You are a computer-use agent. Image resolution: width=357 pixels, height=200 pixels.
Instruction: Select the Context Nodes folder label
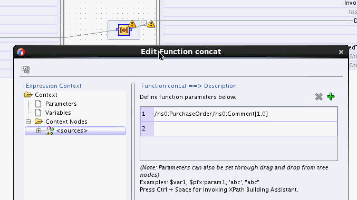66,122
